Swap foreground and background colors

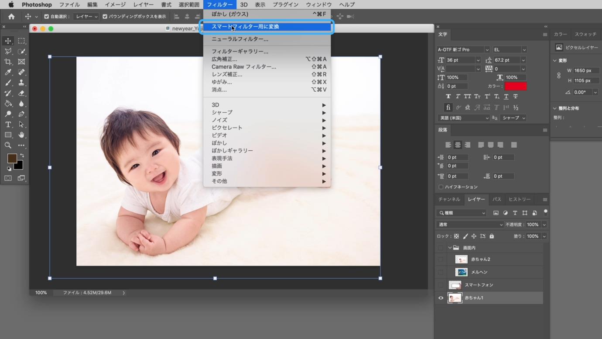[22, 156]
